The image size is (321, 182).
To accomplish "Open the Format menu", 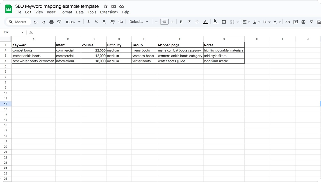I will pos(66,12).
